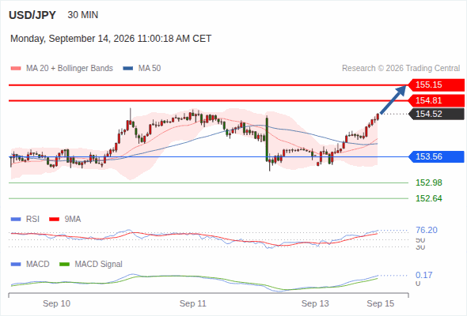Click the MA 20 + Bollinger Bands label

click(x=70, y=69)
